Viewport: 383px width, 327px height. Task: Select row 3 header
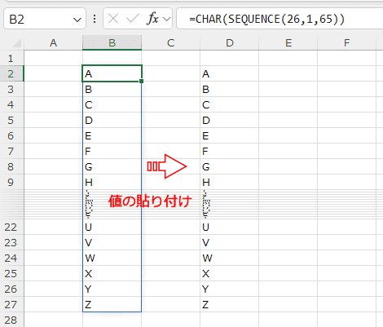coord(12,89)
